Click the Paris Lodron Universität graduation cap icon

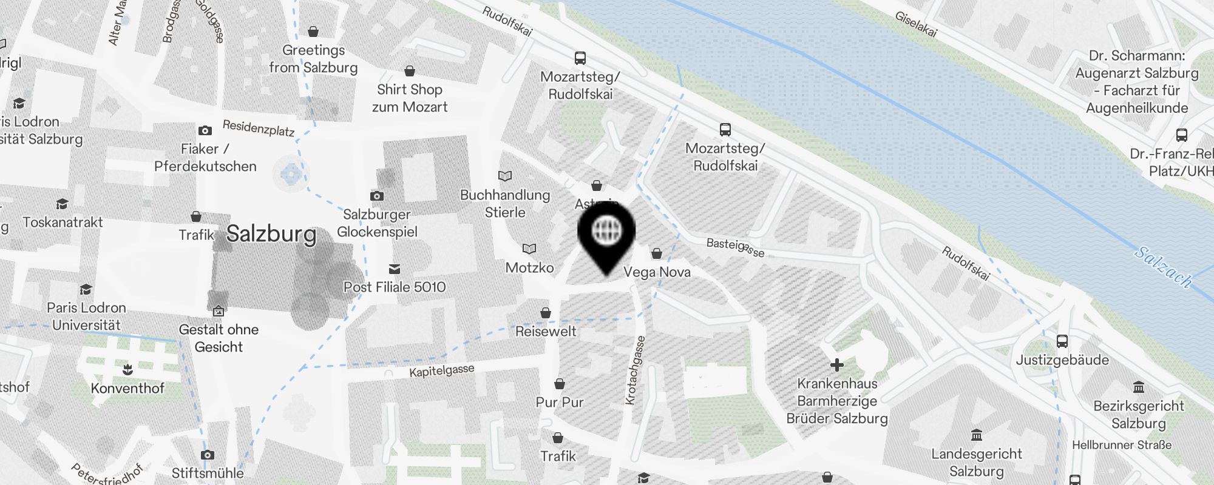coord(86,289)
